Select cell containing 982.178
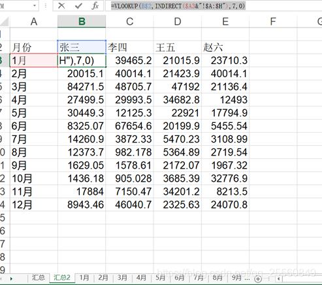322x285 pixels. 130,152
